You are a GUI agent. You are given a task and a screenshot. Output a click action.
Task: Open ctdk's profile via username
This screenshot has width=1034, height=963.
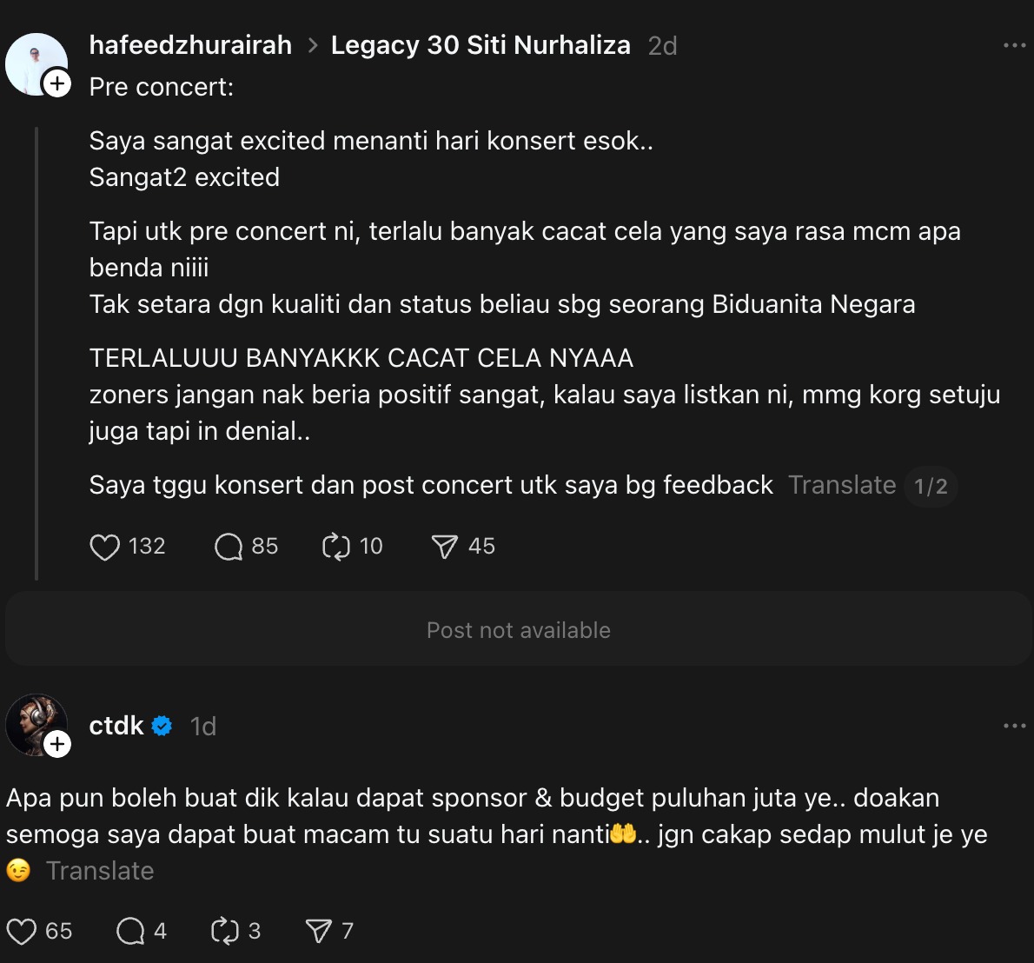coord(116,726)
